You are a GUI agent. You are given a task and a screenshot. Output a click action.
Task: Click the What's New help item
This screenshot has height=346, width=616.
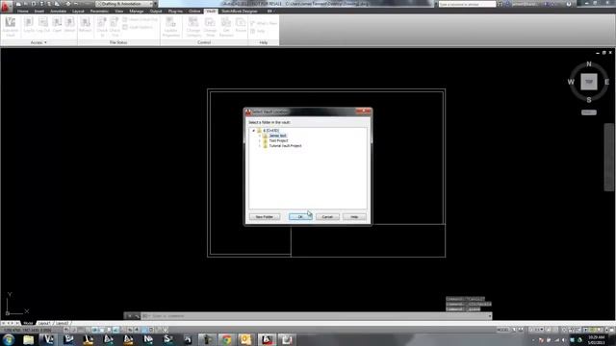[x=264, y=23]
